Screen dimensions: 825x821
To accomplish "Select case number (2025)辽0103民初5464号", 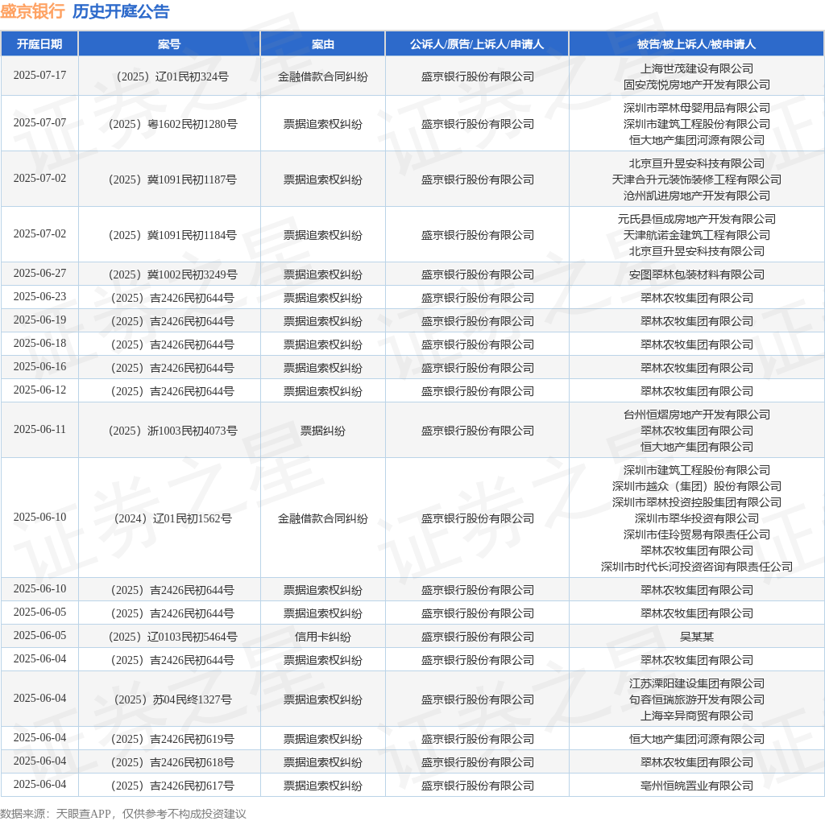I will [x=172, y=637].
